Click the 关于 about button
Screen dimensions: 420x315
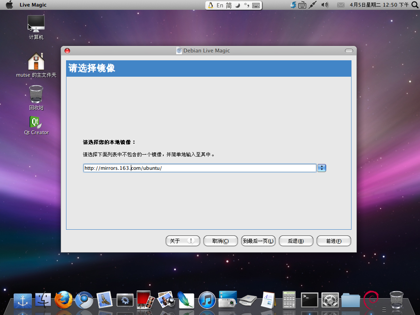pos(183,241)
